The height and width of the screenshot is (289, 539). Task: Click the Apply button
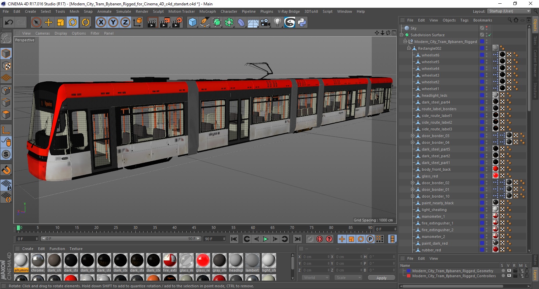click(381, 278)
